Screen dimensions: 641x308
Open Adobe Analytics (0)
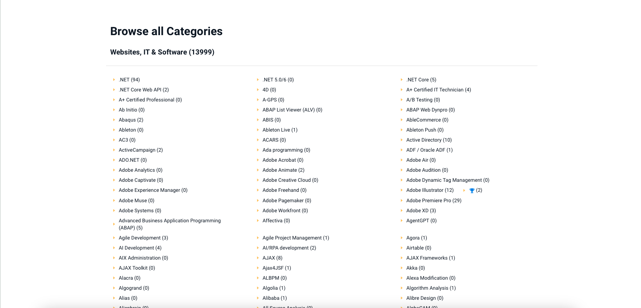[x=140, y=170]
